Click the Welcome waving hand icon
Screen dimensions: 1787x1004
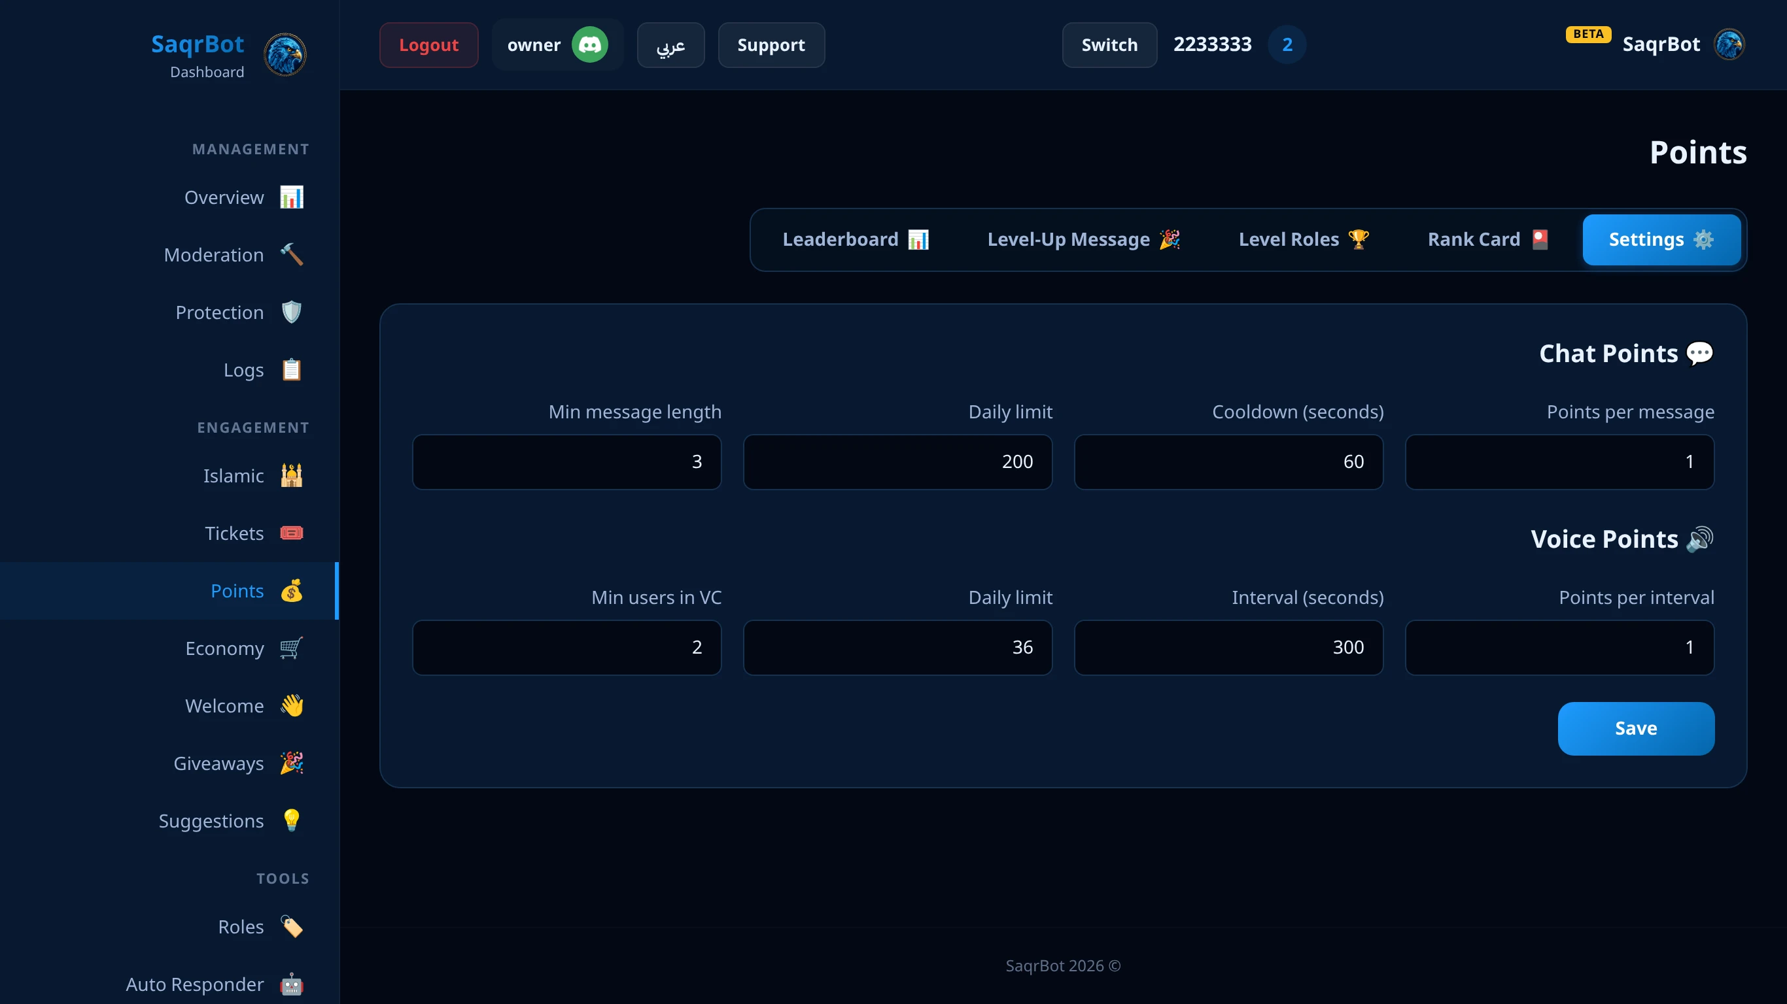tap(291, 706)
